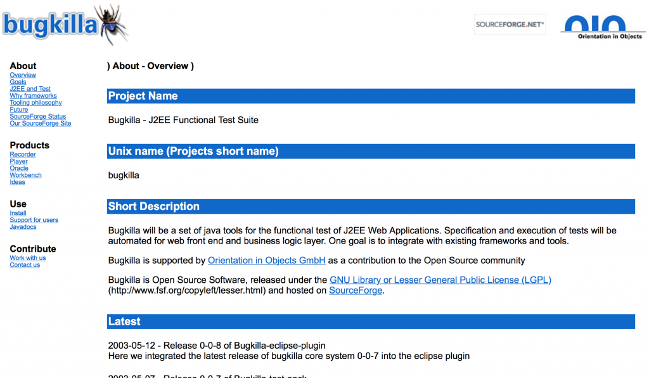Go to the Oracle product page

pyautogui.click(x=19, y=168)
